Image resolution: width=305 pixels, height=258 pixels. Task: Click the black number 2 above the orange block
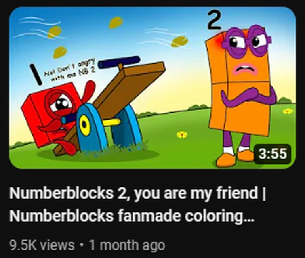(x=214, y=20)
